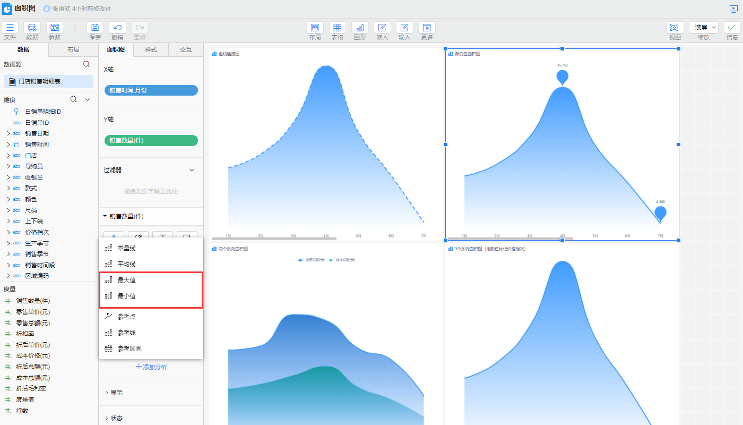Select 最大值 from the analysis menu
The height and width of the screenshot is (425, 743).
[x=126, y=280]
